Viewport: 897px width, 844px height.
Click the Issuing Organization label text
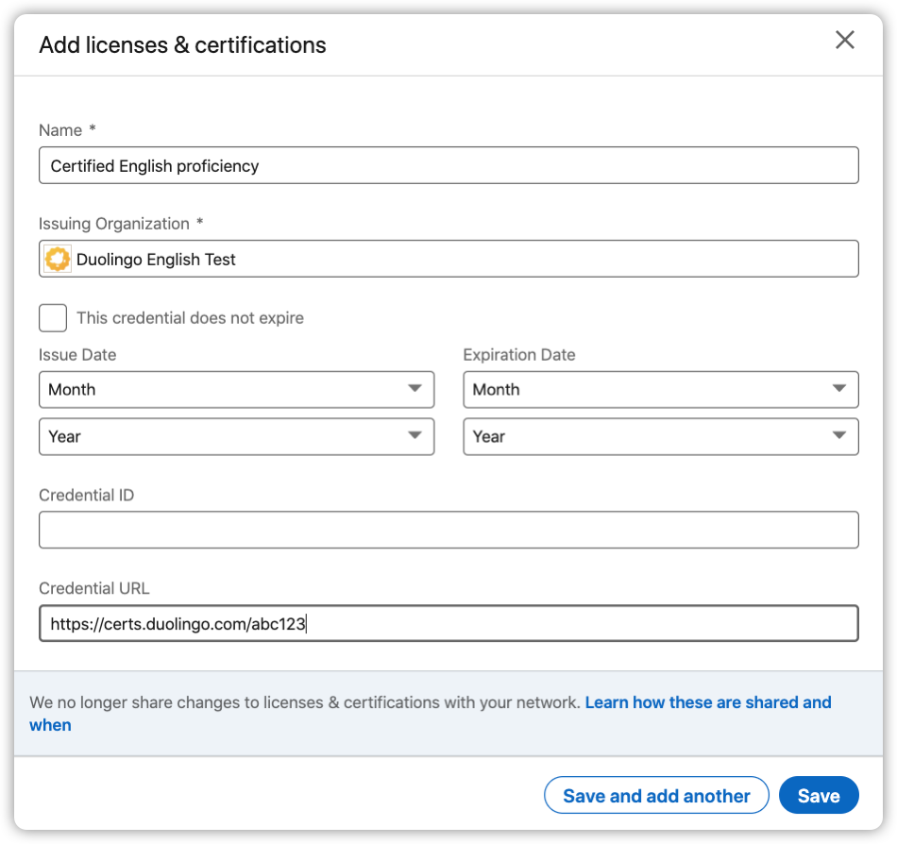point(114,224)
